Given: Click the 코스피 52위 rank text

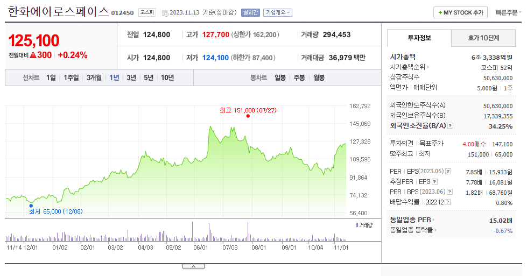Looking at the screenshot, I should point(497,67).
